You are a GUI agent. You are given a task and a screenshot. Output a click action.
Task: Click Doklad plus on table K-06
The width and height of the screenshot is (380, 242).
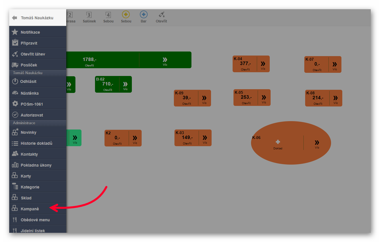coord(278,143)
